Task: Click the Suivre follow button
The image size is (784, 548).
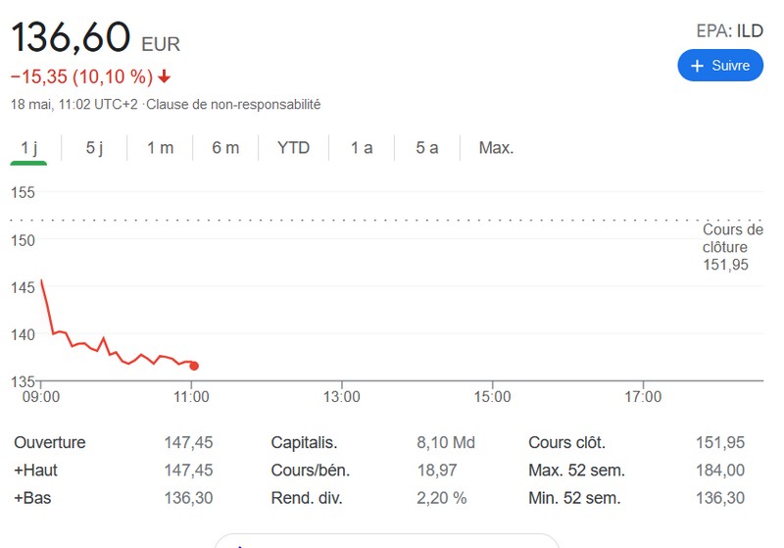Action: click(x=720, y=66)
